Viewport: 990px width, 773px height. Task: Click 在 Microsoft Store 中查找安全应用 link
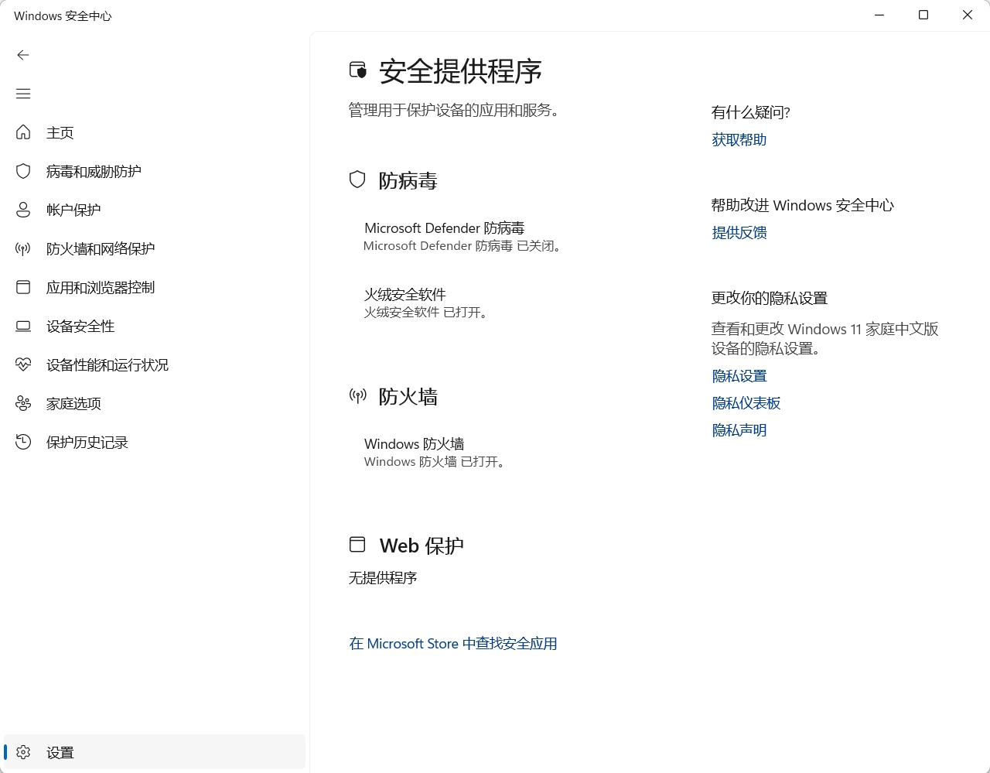tap(453, 644)
